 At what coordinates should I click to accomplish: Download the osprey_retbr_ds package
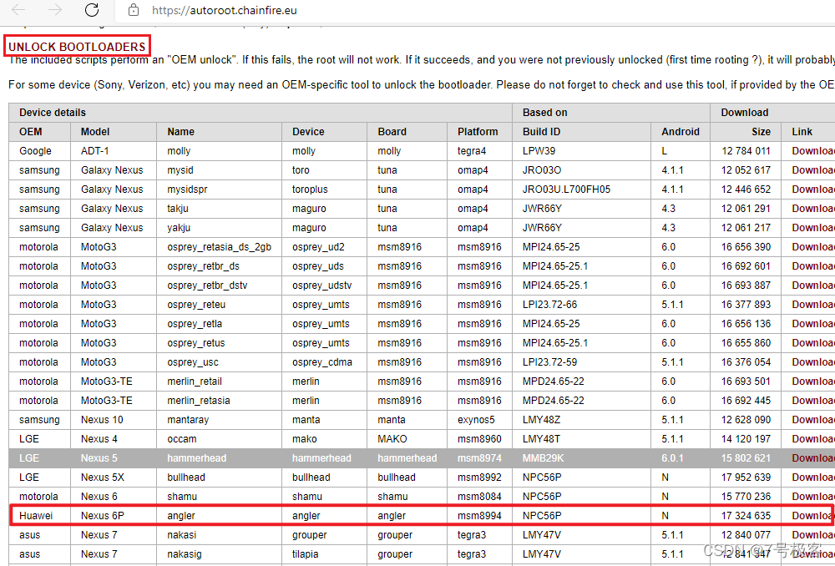(x=813, y=265)
